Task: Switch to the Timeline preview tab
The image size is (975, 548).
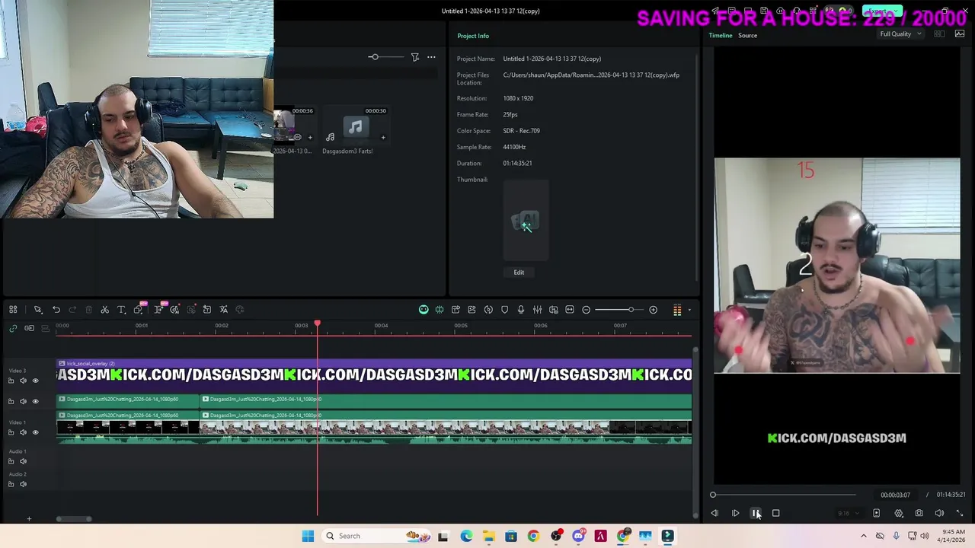Action: point(720,36)
